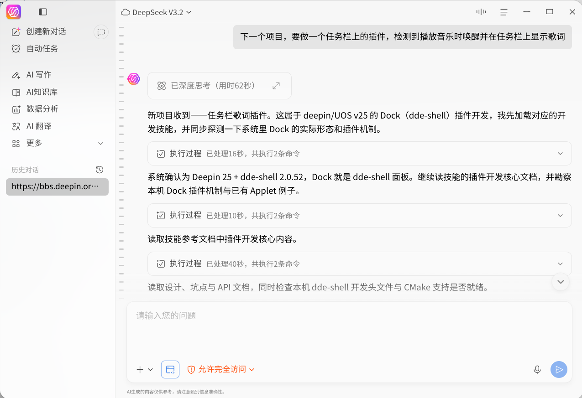
Task: Send the message with the arrow button
Action: click(559, 370)
